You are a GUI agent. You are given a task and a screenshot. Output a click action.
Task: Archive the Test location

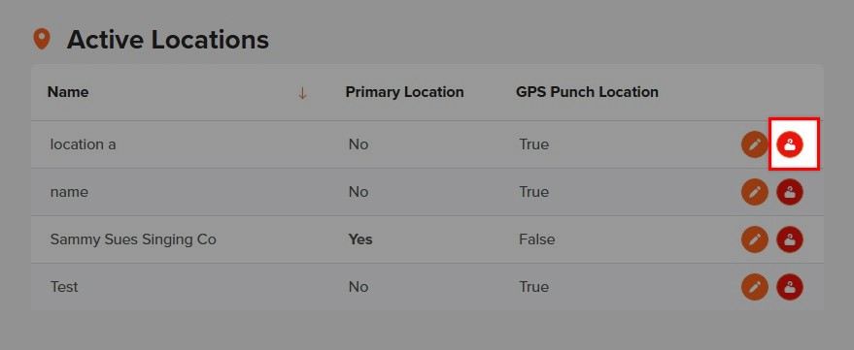(x=789, y=286)
